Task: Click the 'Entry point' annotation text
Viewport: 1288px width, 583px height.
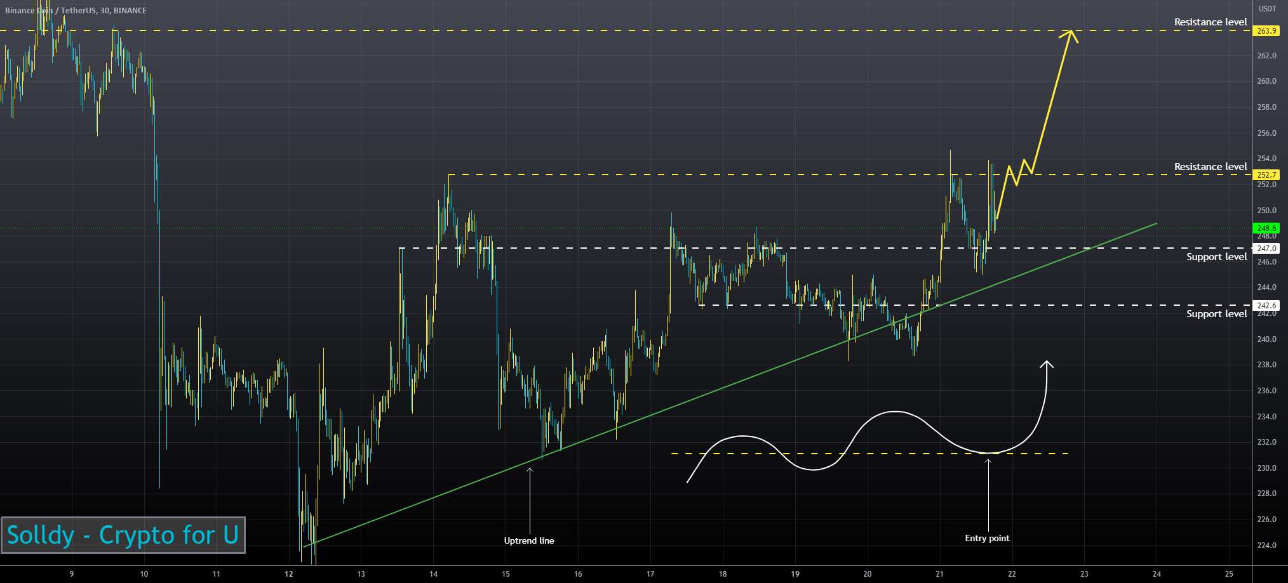Action: [x=987, y=538]
